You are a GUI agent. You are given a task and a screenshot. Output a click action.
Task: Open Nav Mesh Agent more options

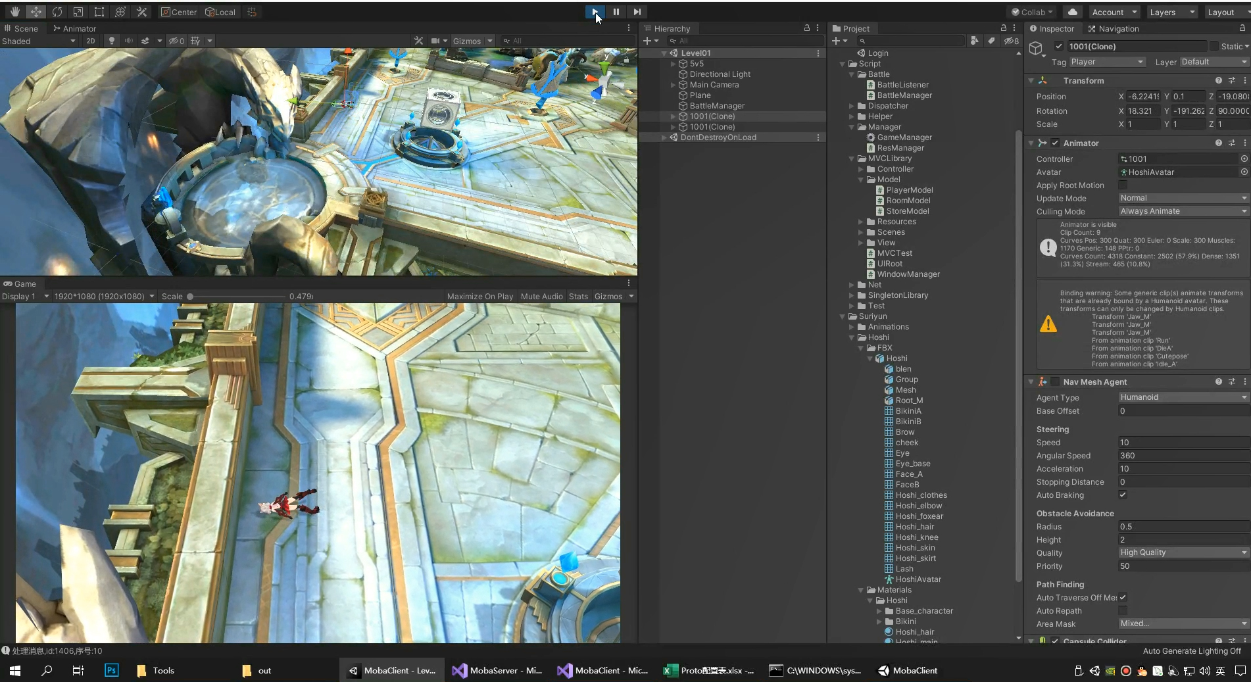point(1244,381)
